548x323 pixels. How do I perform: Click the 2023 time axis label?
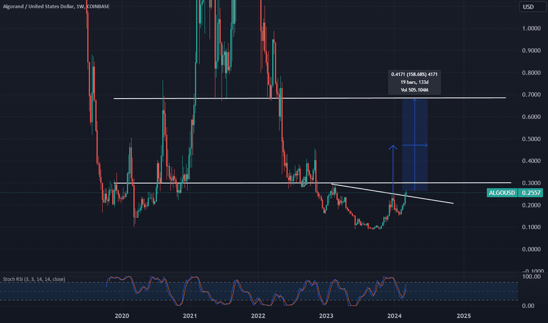(x=326, y=316)
